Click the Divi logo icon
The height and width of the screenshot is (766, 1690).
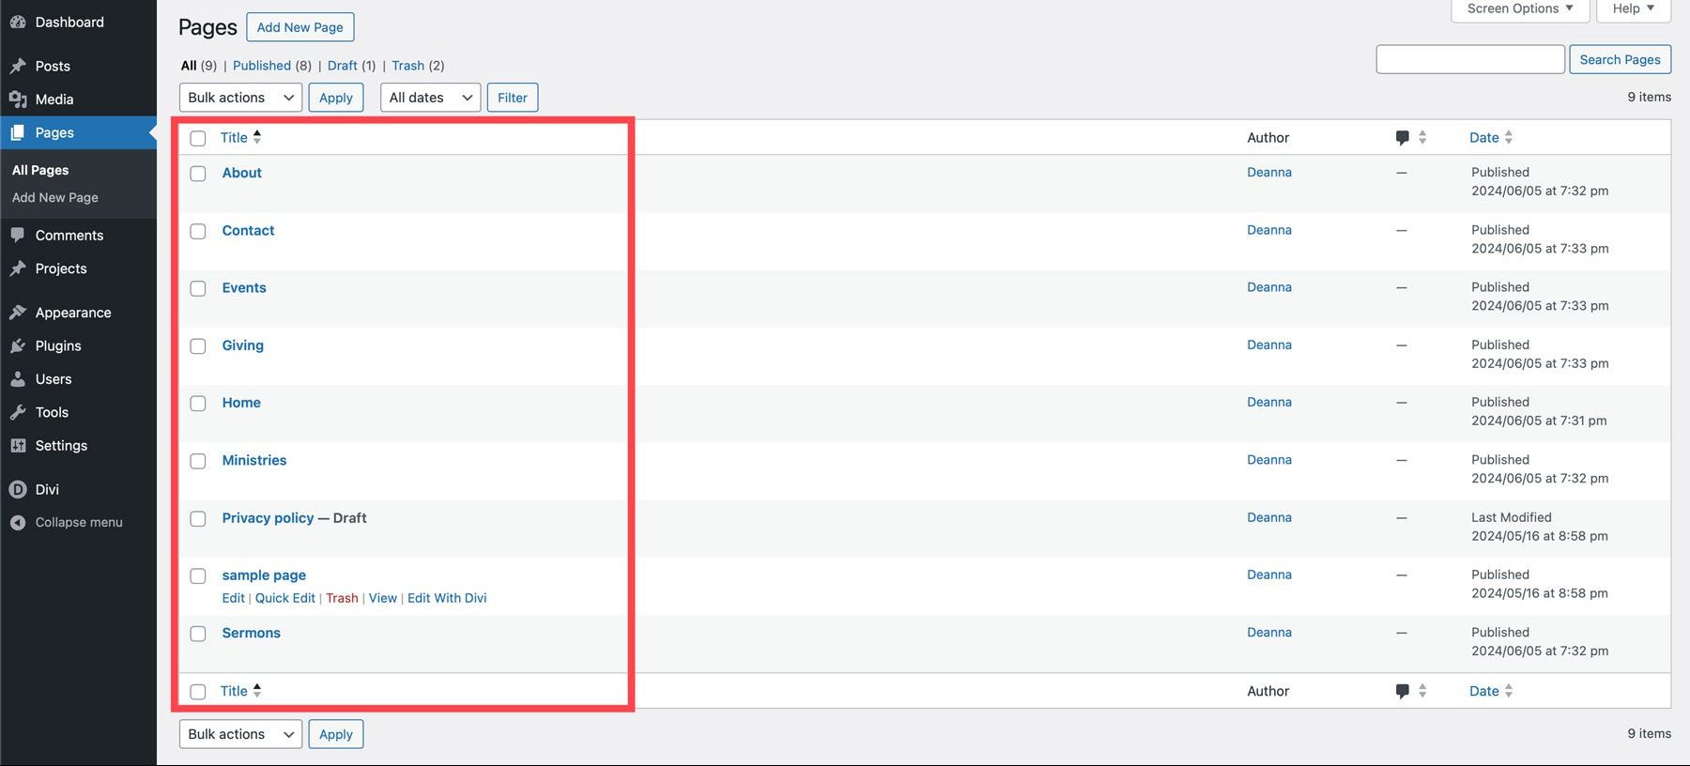(18, 489)
